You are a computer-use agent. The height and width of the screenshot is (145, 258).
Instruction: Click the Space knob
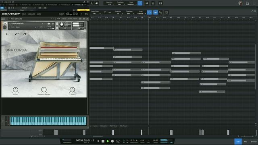pos(72,90)
